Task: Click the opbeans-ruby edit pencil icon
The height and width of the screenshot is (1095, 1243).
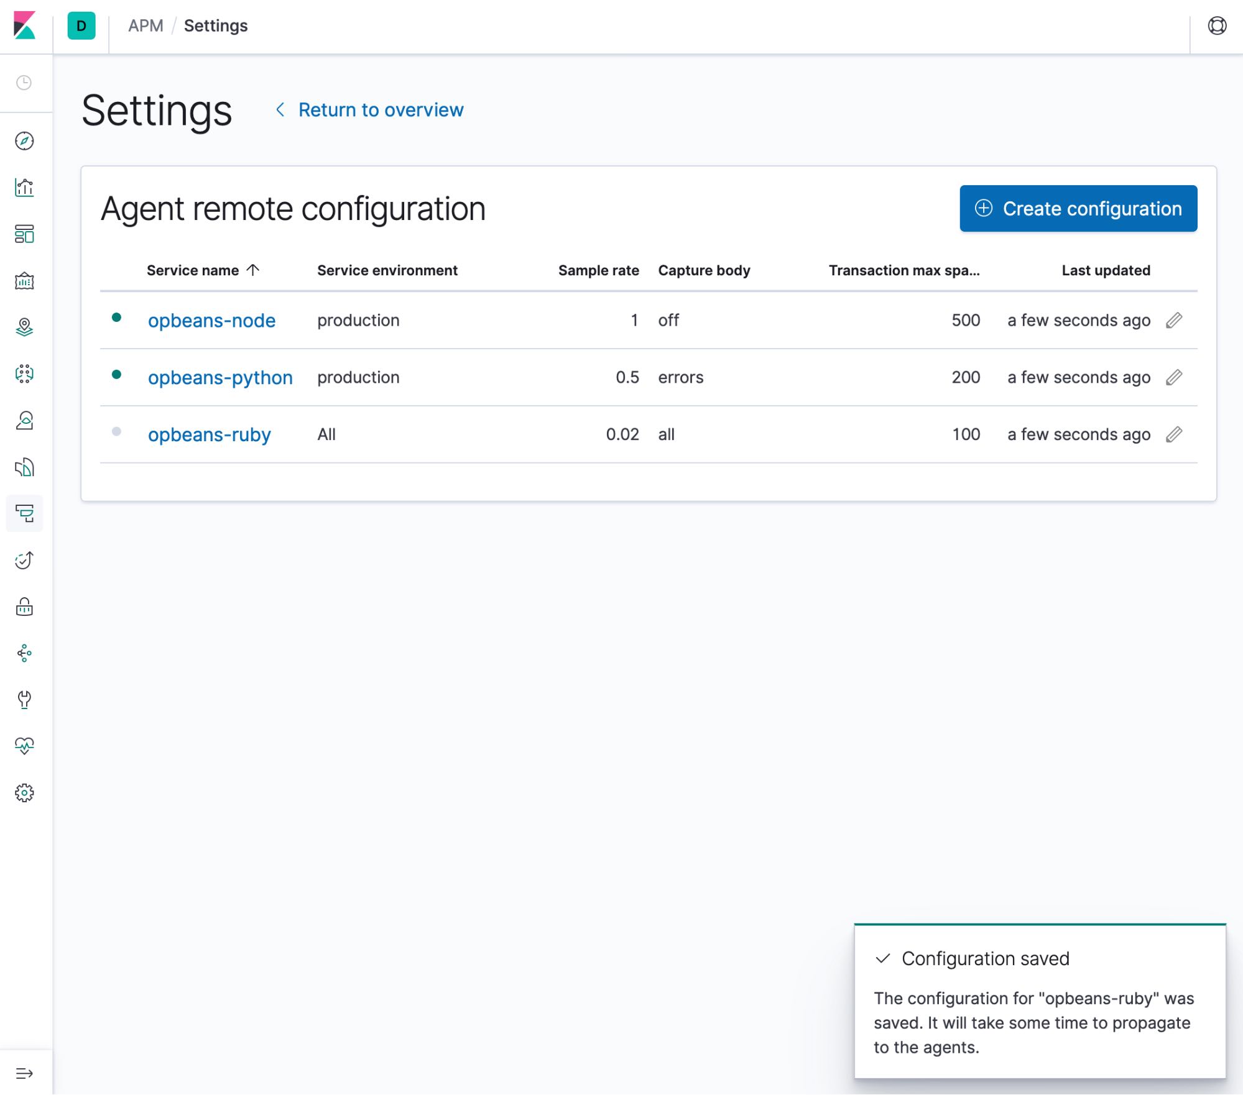Action: [1175, 434]
